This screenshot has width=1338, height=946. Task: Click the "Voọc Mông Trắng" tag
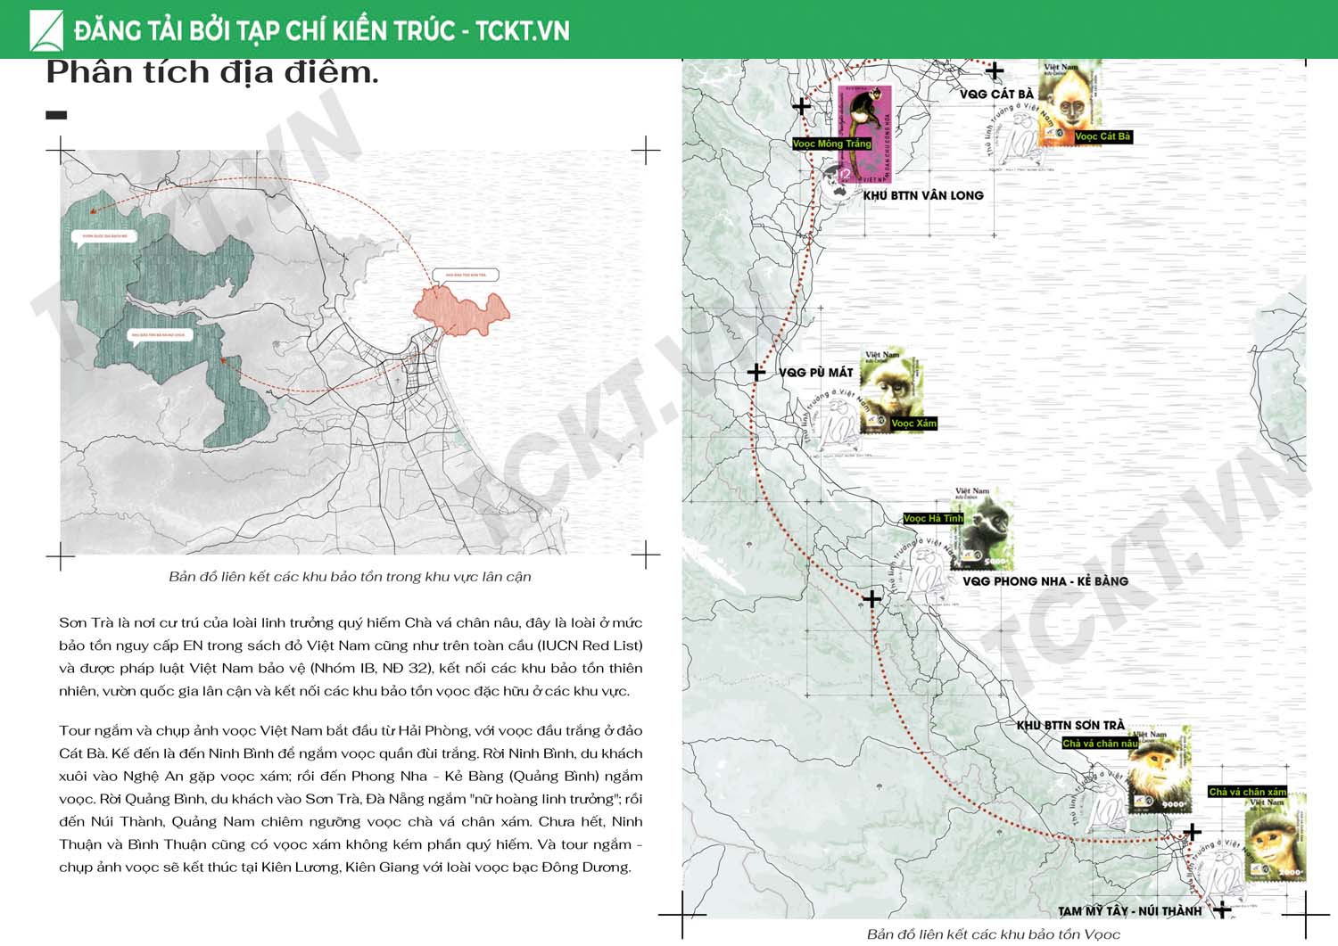831,144
